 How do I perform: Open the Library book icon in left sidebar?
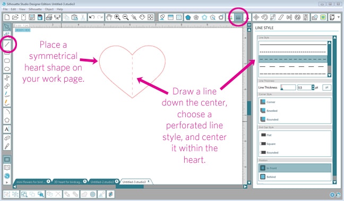[x=7, y=168]
